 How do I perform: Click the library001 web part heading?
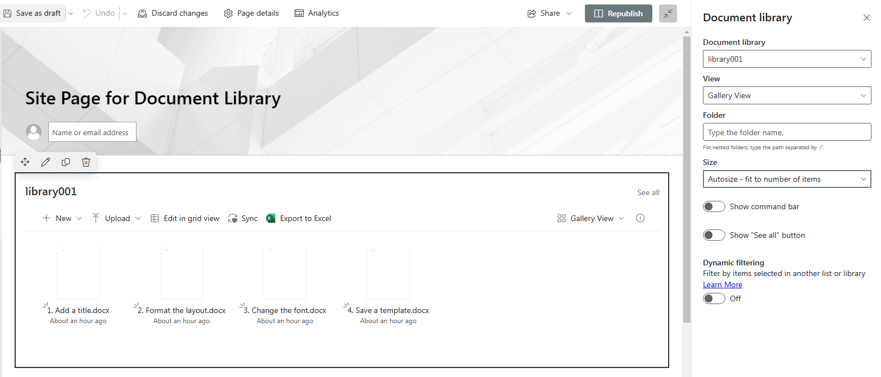coord(51,191)
